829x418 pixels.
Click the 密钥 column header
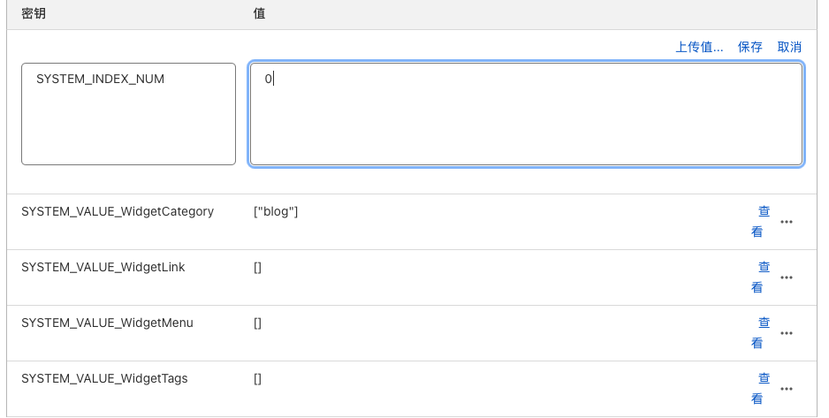[x=34, y=14]
